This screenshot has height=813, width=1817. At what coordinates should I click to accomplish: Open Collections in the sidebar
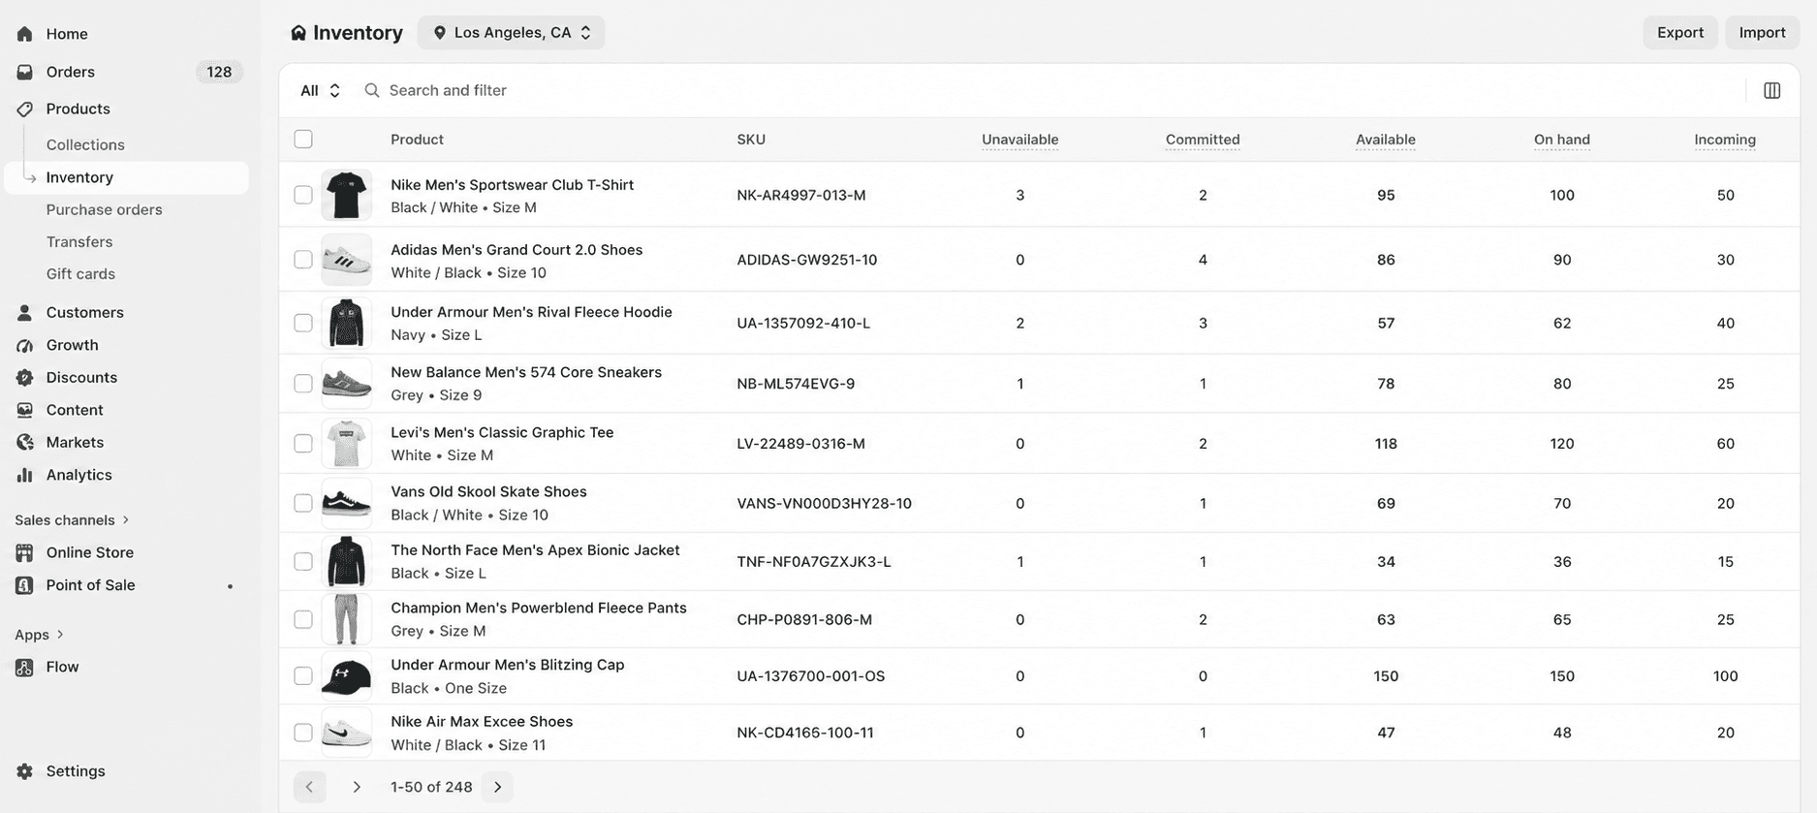(x=85, y=144)
